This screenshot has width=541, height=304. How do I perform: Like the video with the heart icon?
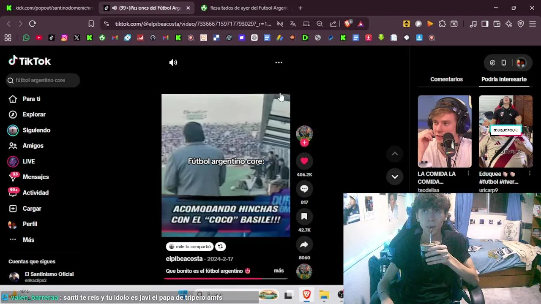[x=304, y=161]
